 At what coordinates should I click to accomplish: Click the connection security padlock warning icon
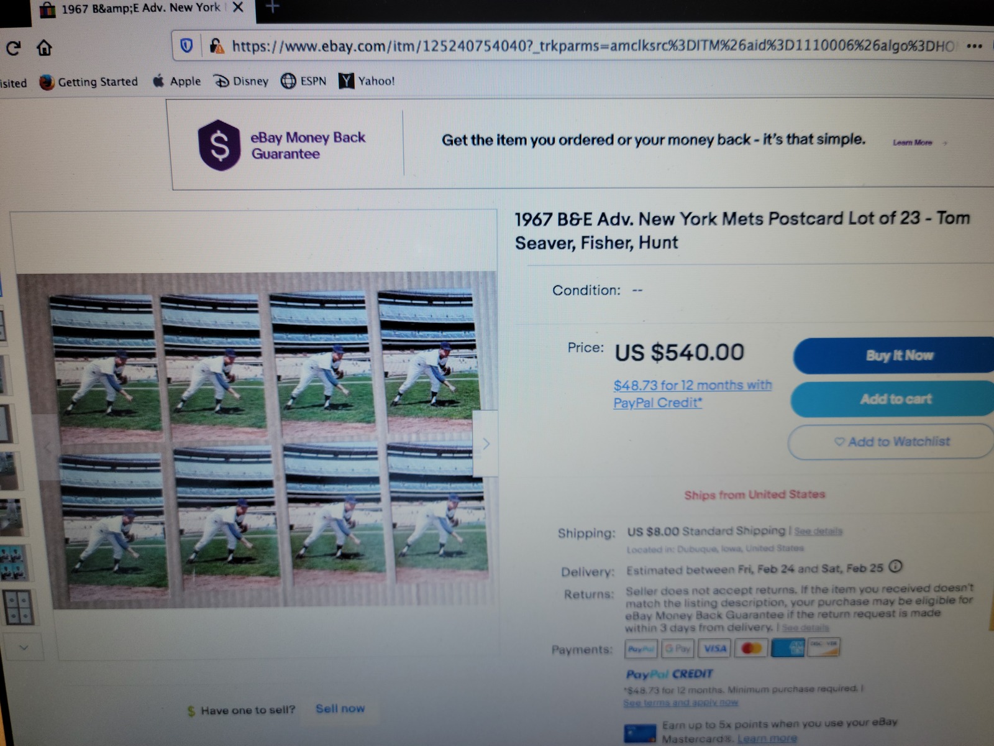point(216,45)
